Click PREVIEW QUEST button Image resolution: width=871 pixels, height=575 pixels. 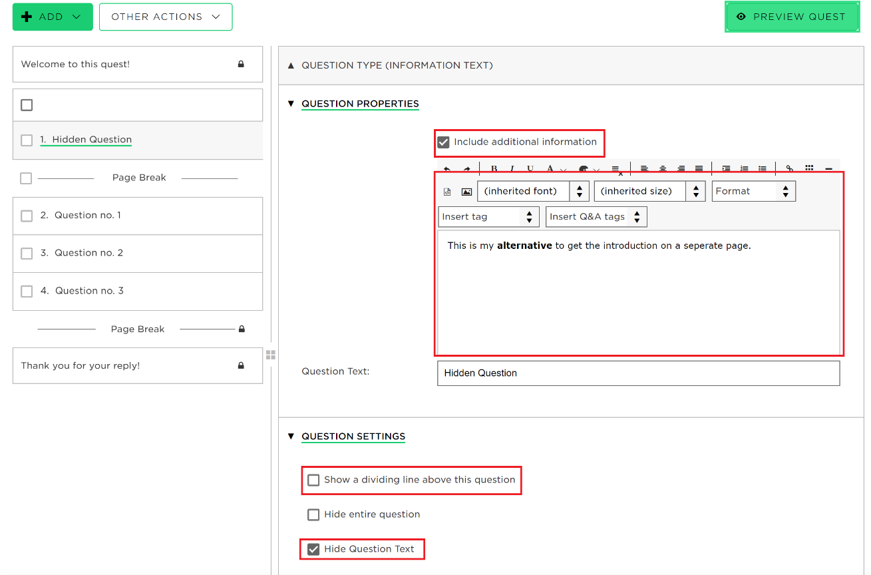coord(792,17)
